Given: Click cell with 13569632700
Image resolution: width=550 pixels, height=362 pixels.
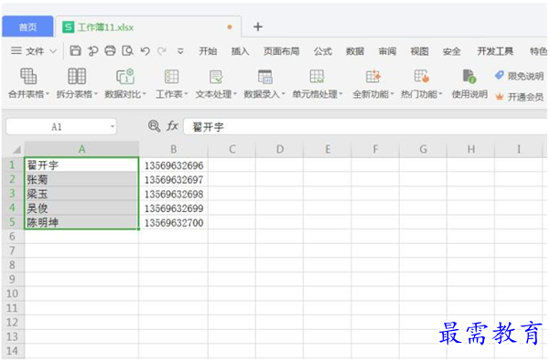Looking at the screenshot, I should pyautogui.click(x=174, y=222).
